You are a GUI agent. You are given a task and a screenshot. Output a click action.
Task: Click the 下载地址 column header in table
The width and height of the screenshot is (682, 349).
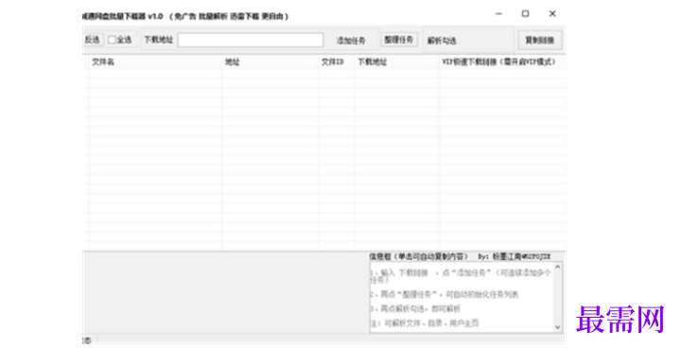pos(396,61)
